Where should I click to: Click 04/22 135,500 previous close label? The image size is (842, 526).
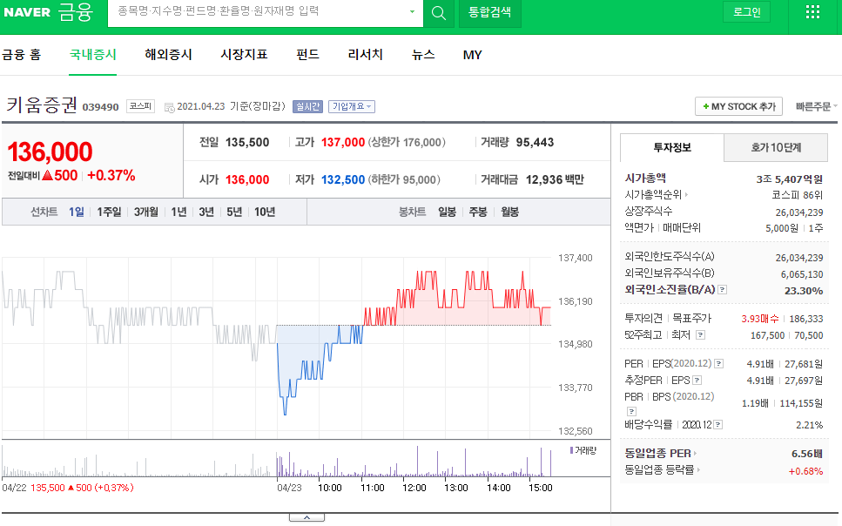point(68,488)
